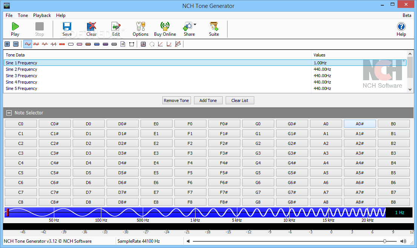Select the square wave tone type
The width and height of the screenshot is (417, 248).
pos(36,44)
